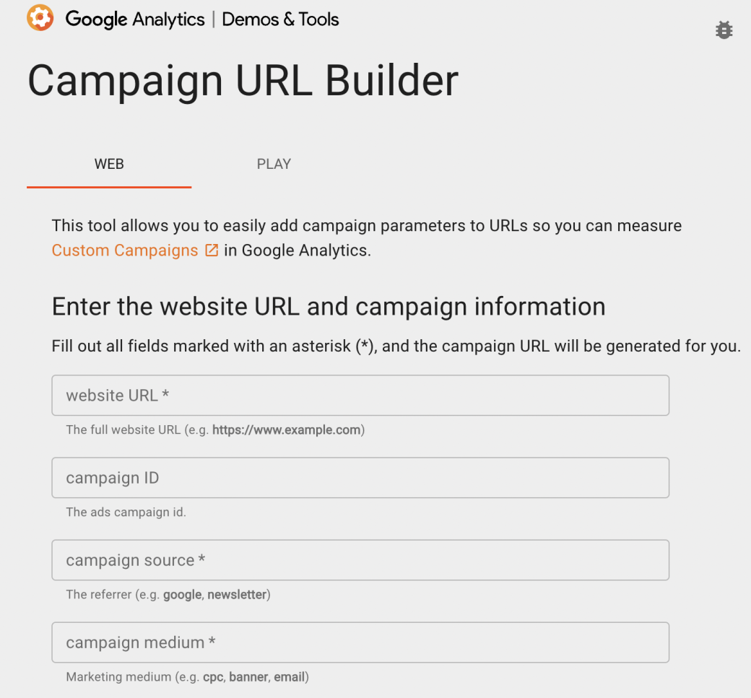Click the Demos & Tools header text
This screenshot has width=751, height=698.
click(280, 19)
